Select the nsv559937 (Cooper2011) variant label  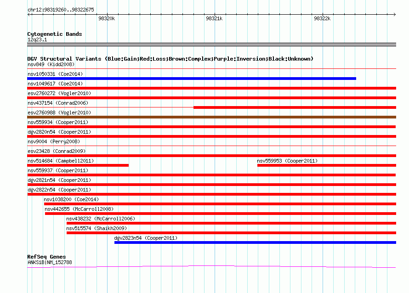click(58, 170)
